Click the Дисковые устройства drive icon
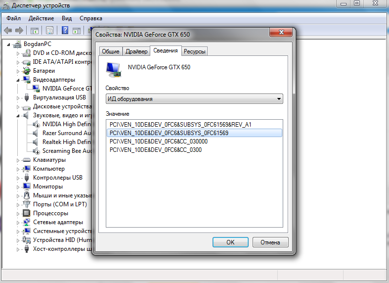Screen dimensions: 389x283 coord(26,107)
